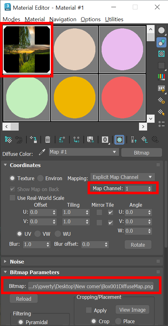Select the UV radio button
The image size is (168, 326).
(20, 234)
